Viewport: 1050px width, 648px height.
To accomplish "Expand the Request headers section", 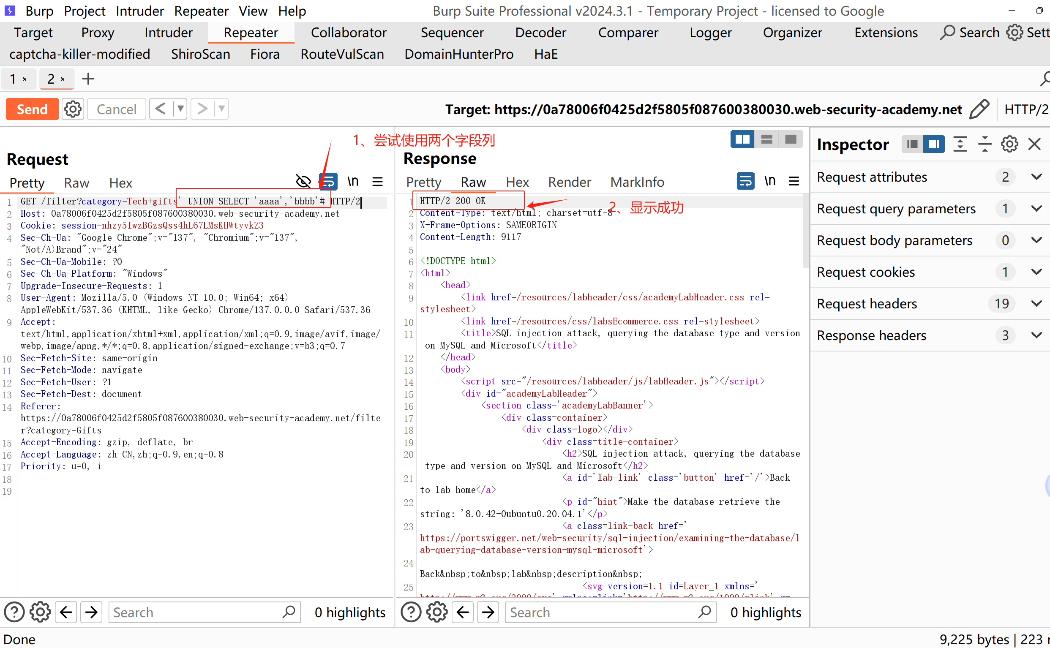I will click(1036, 303).
